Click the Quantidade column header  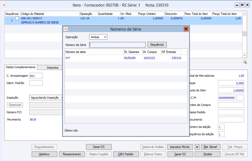point(109,14)
